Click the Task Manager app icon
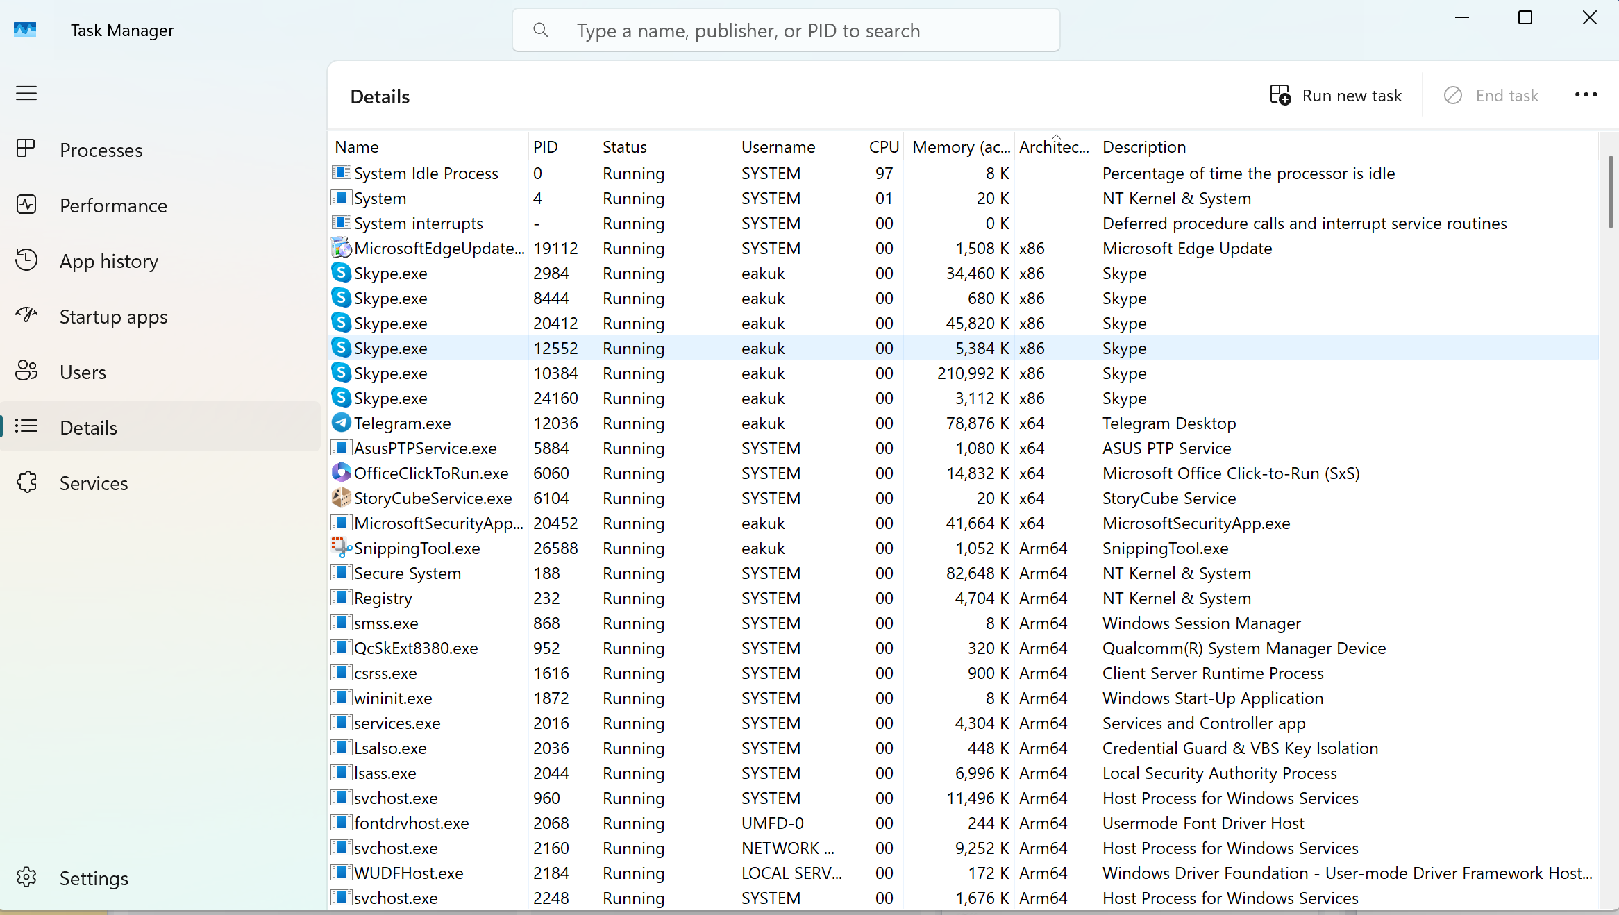This screenshot has height=915, width=1619. click(x=25, y=30)
